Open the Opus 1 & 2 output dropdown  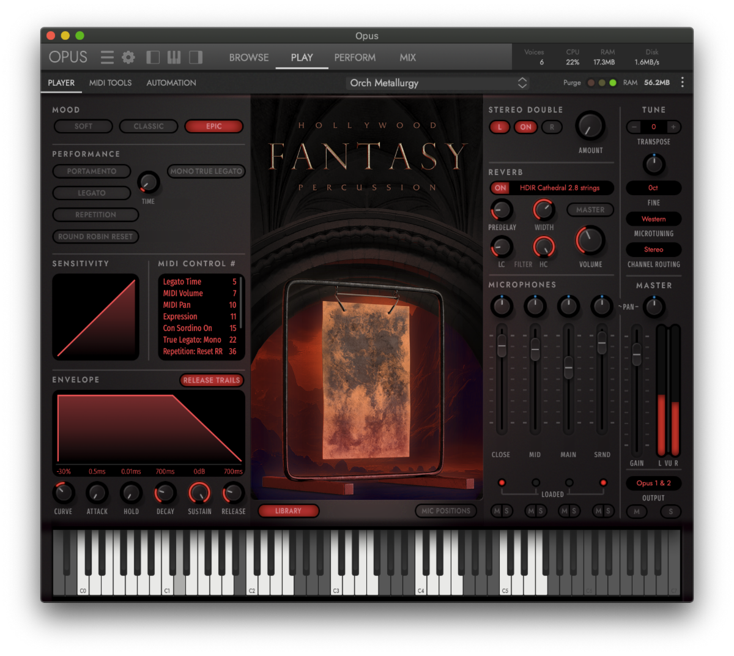pyautogui.click(x=653, y=483)
